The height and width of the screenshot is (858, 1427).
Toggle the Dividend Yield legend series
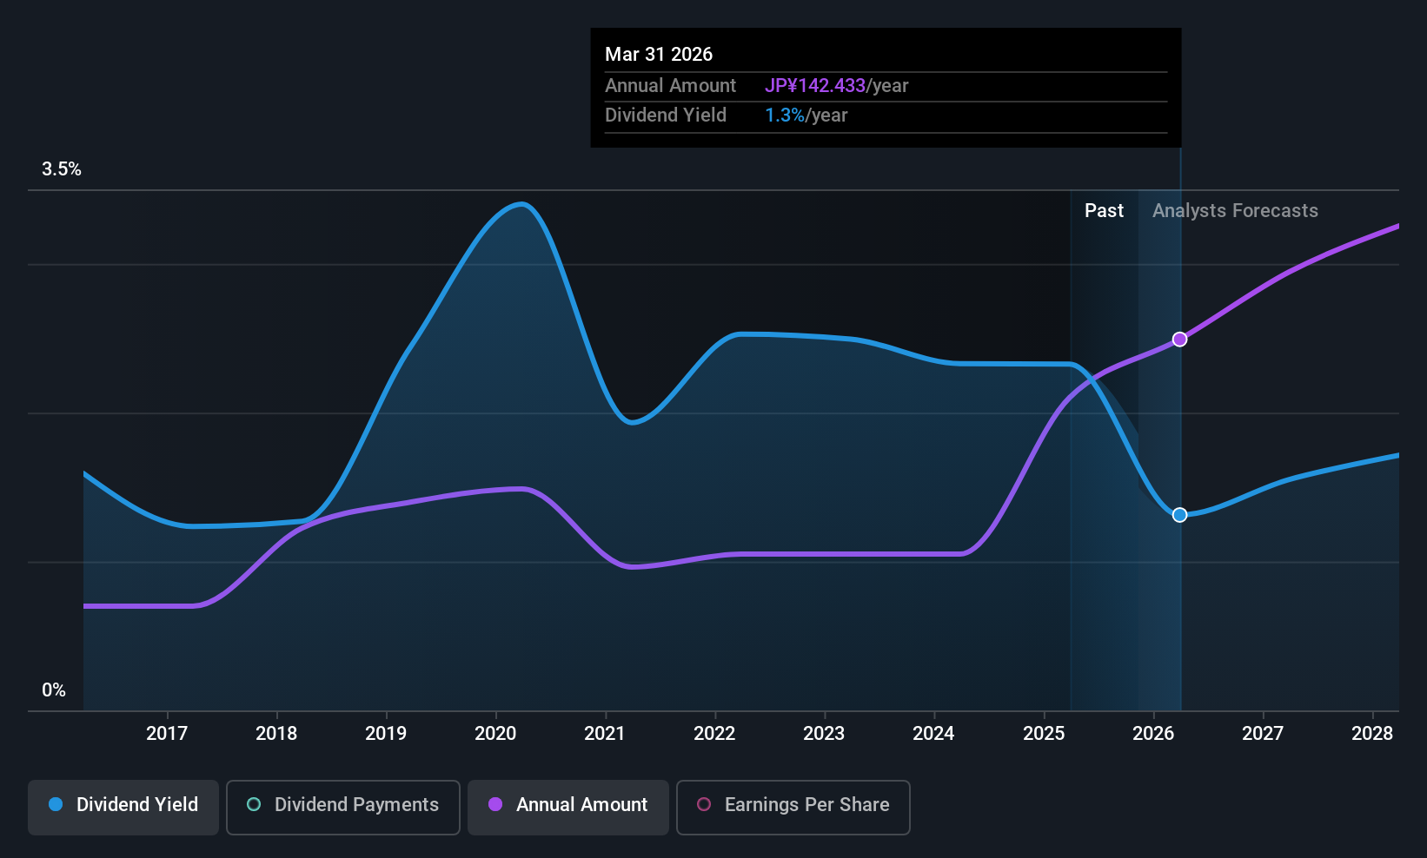123,807
